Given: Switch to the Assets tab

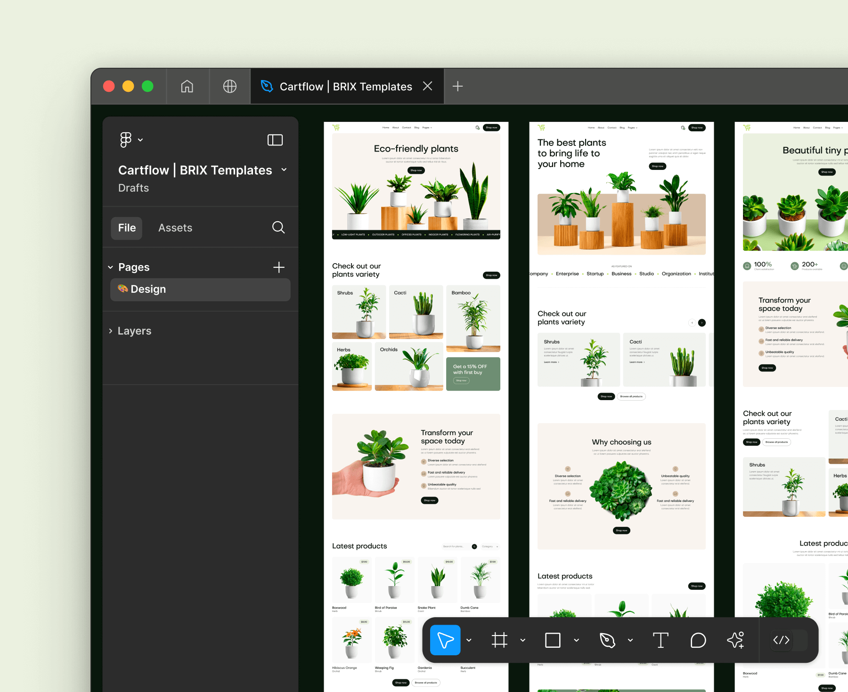Looking at the screenshot, I should pyautogui.click(x=175, y=227).
